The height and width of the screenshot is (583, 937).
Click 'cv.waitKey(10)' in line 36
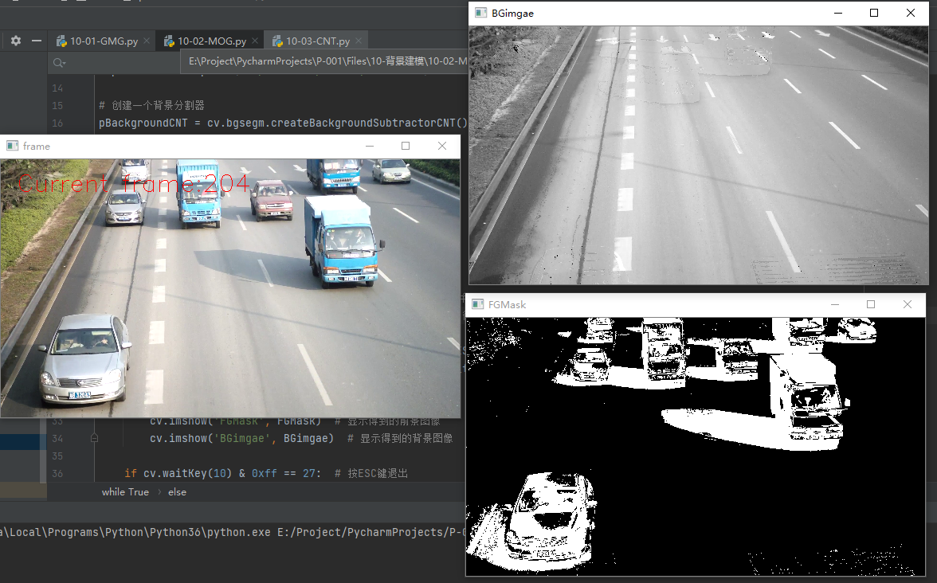click(188, 473)
